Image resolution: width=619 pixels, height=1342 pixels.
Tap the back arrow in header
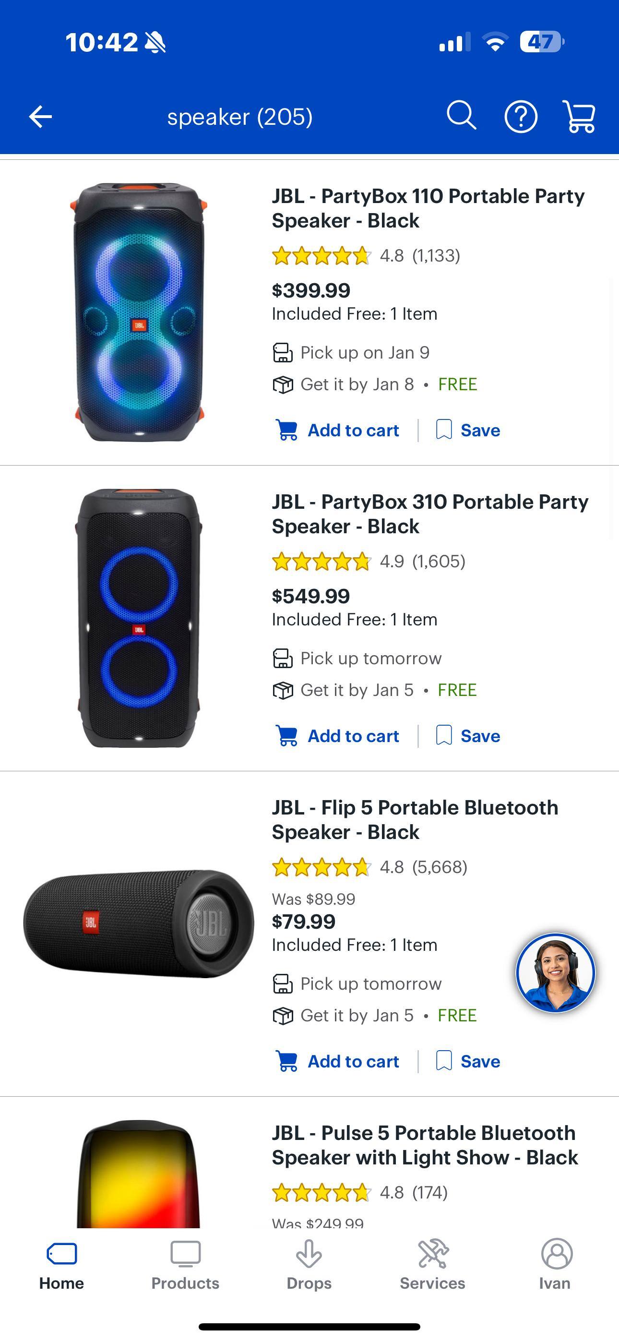pyautogui.click(x=40, y=116)
